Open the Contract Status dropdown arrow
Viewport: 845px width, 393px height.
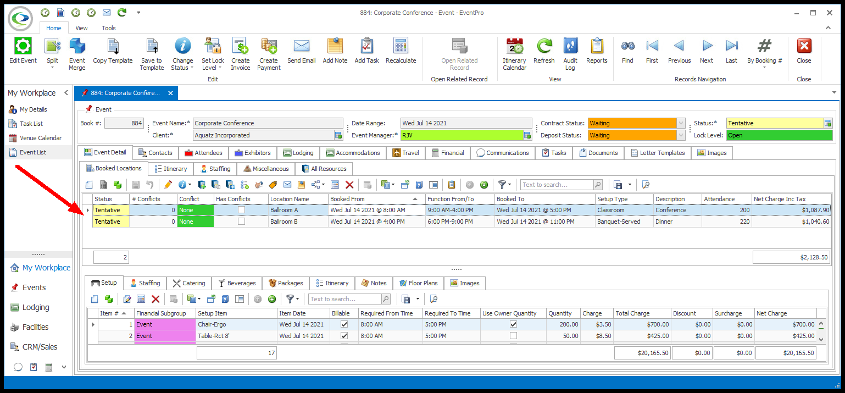pyautogui.click(x=681, y=123)
